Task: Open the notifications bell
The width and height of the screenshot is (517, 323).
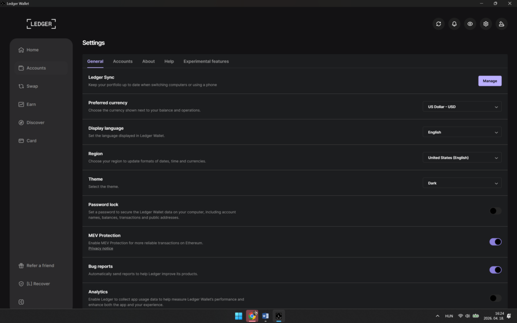Action: click(x=454, y=24)
